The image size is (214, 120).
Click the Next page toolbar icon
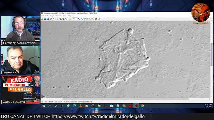click(x=93, y=19)
